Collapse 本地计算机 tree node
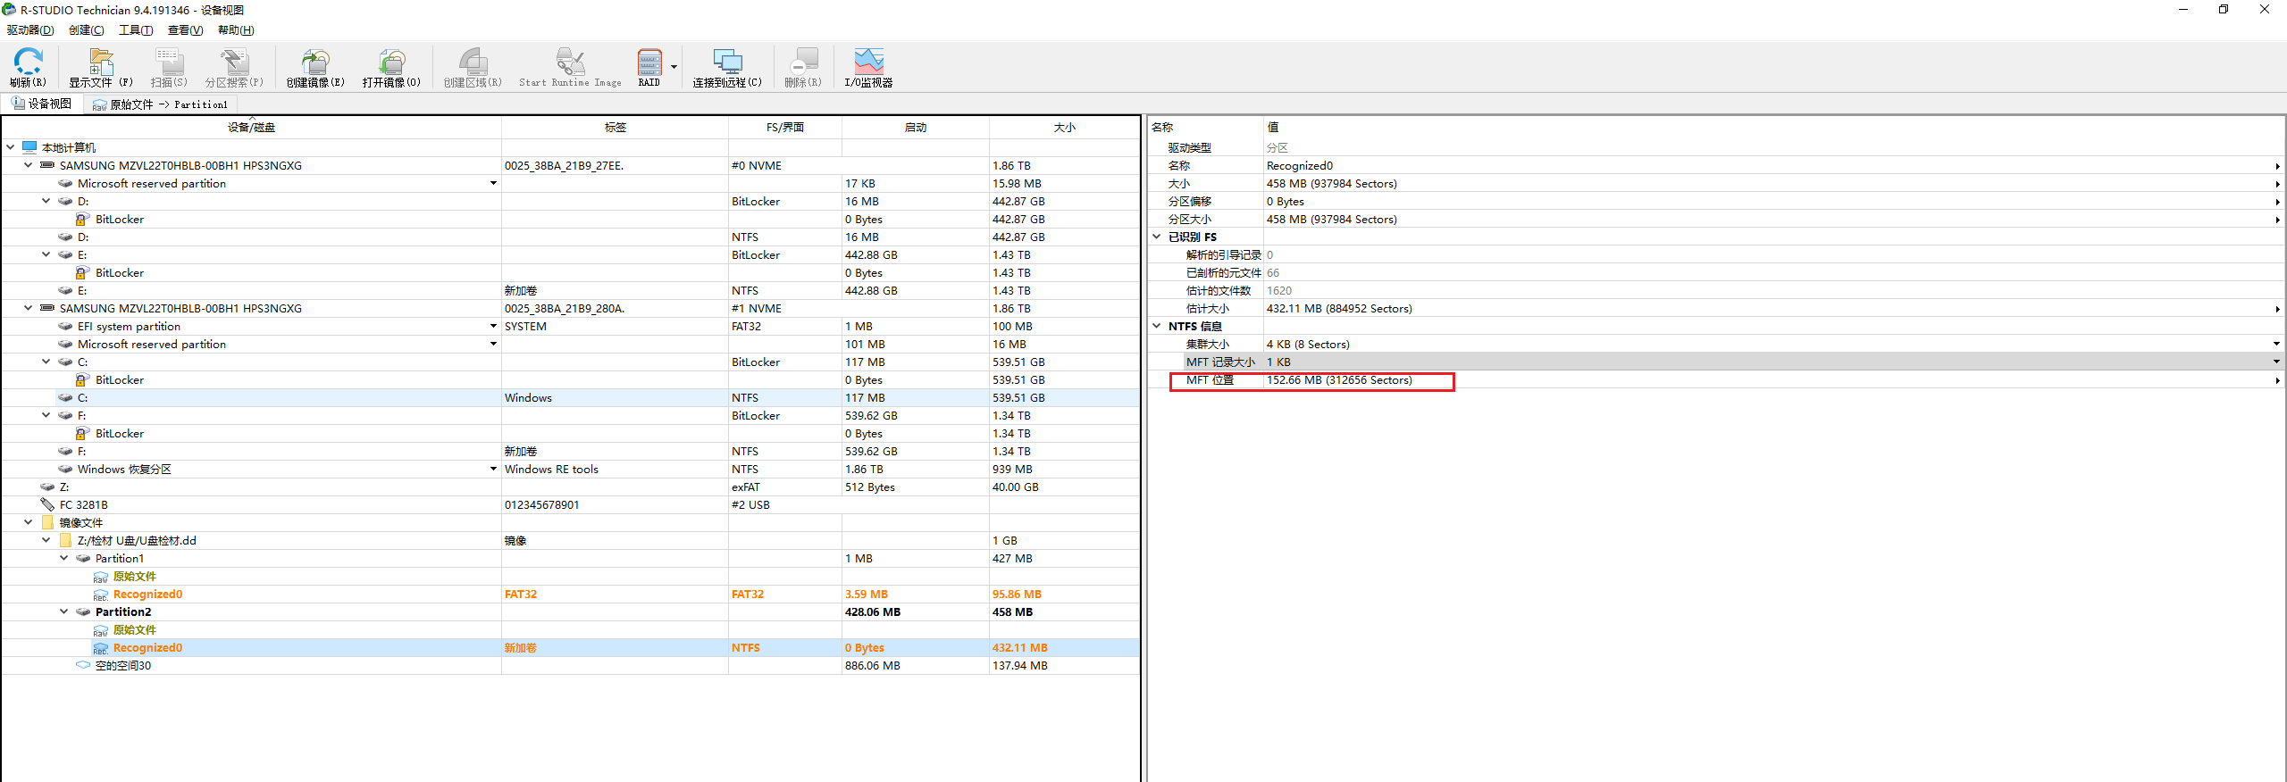The width and height of the screenshot is (2287, 782). [10, 147]
